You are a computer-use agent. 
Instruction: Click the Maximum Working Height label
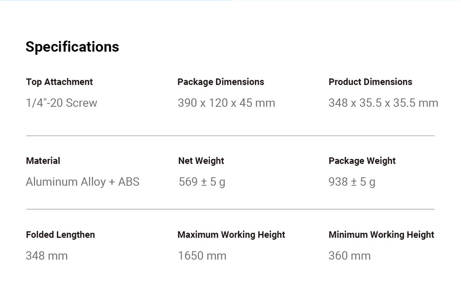coord(231,235)
